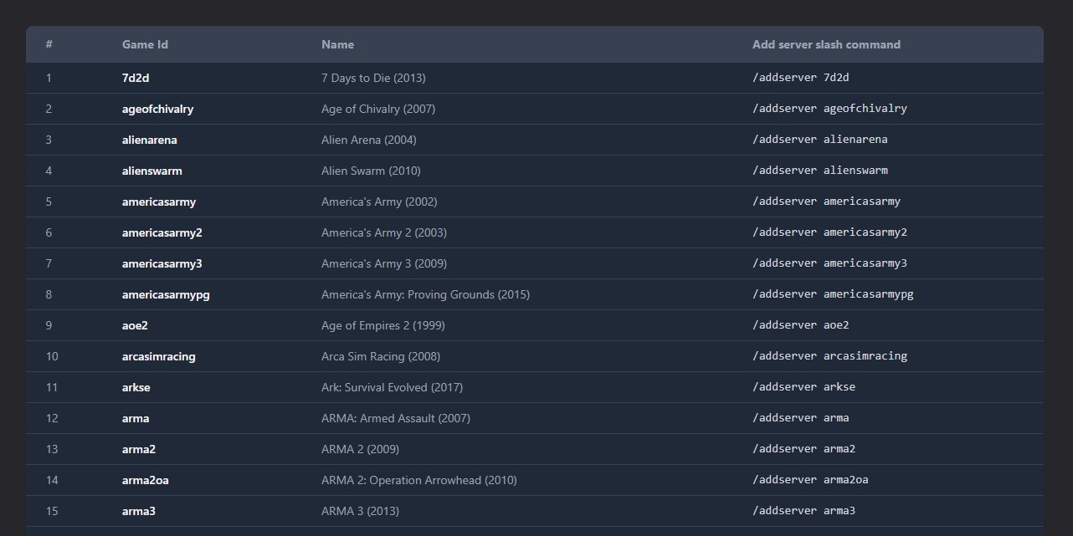Click the Name column header
Viewport: 1073px width, 536px height.
337,44
